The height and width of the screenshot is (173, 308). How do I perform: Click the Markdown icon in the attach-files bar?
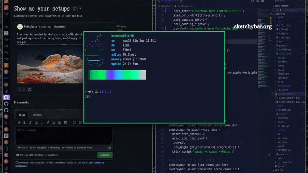coord(109,147)
